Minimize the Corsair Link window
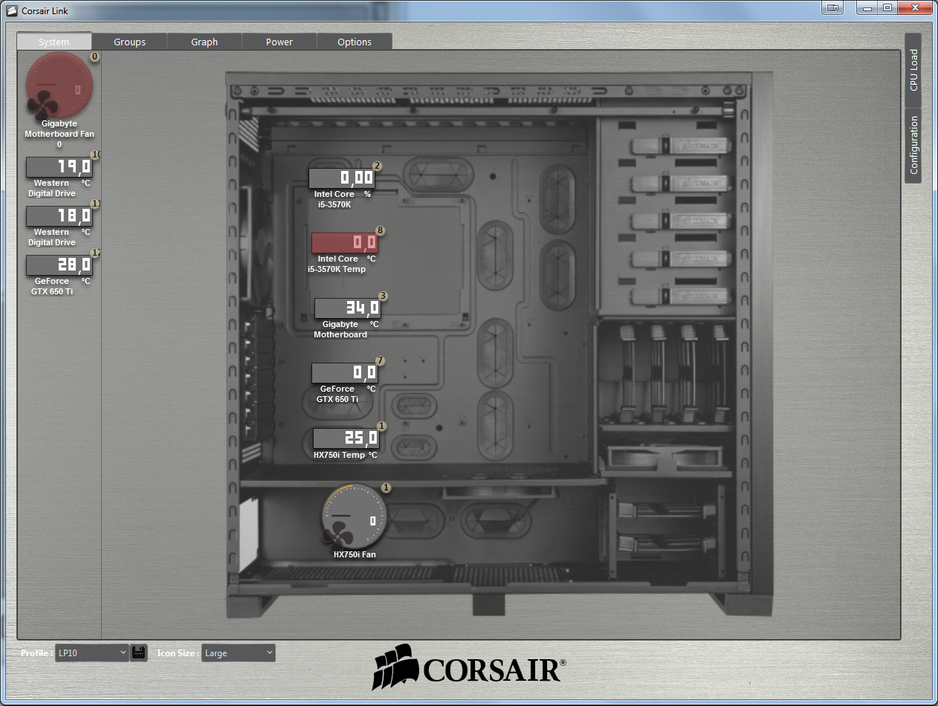 pyautogui.click(x=867, y=7)
